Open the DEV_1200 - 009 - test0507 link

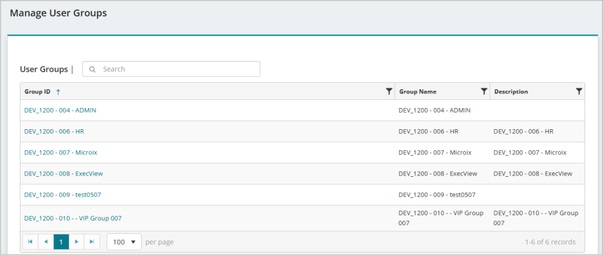click(x=63, y=195)
